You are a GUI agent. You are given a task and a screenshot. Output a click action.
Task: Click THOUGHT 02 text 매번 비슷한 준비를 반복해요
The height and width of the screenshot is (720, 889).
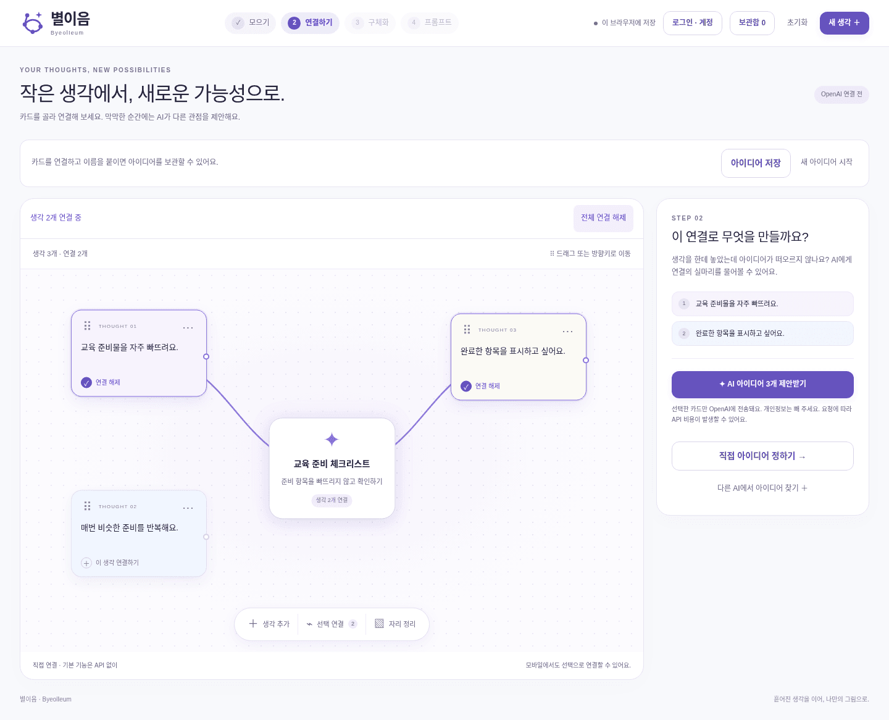point(130,528)
